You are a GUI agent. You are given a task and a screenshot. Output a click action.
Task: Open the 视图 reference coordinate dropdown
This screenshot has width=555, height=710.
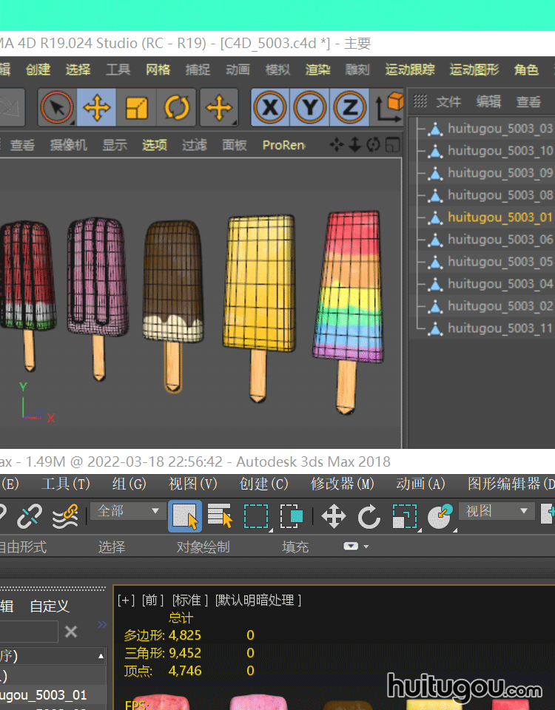click(496, 511)
